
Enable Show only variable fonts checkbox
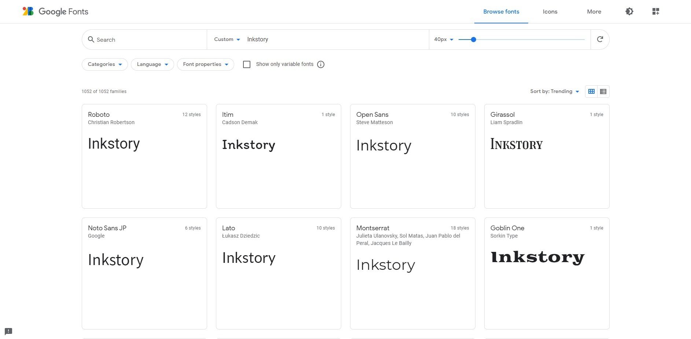click(x=247, y=64)
